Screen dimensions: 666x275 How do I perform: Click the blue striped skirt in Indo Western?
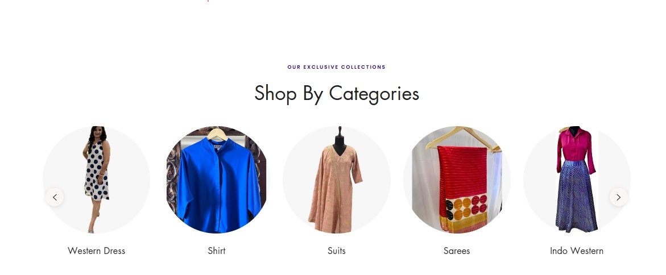click(x=576, y=196)
